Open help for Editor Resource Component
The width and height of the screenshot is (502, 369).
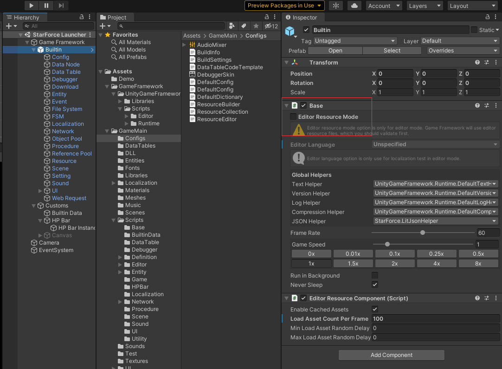click(477, 298)
